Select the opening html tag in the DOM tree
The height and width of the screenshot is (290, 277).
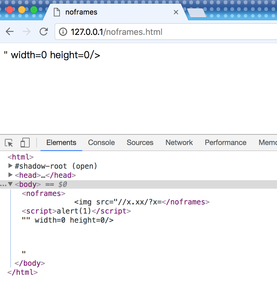tap(21, 157)
